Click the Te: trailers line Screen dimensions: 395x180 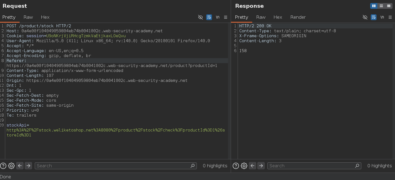click(x=22, y=115)
